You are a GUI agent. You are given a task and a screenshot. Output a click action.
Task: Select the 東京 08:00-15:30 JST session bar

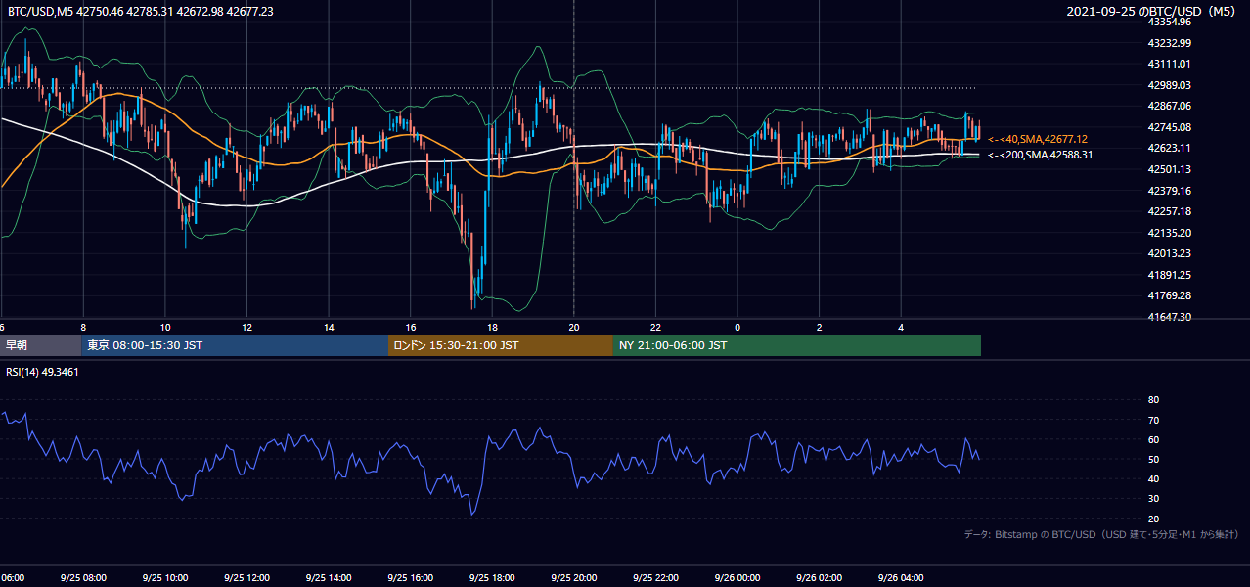[x=235, y=345]
